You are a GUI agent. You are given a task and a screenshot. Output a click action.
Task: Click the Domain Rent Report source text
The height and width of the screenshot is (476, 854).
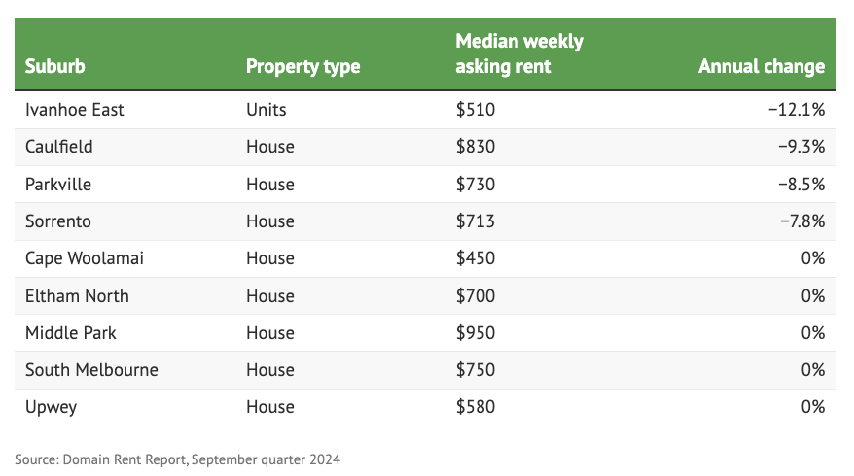178,459
